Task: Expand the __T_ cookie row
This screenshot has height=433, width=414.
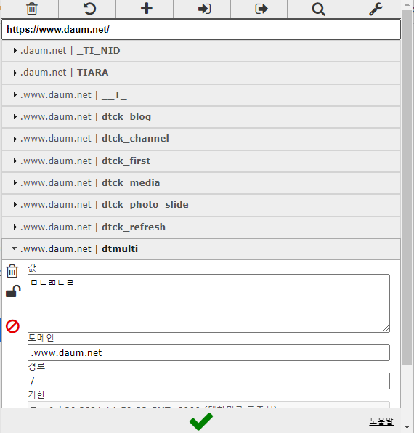Action: (x=201, y=95)
